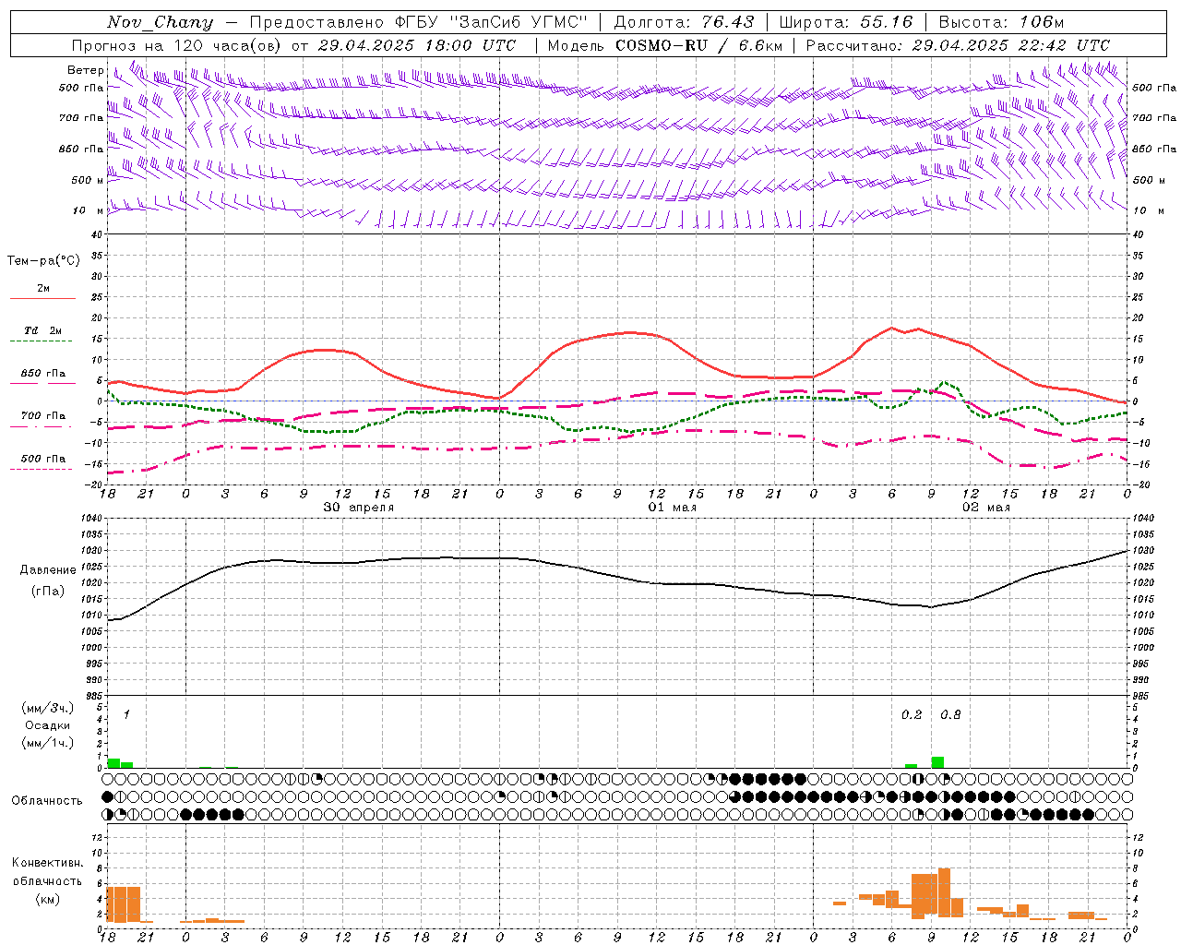Image resolution: width=1181 pixels, height=945 pixels.
Task: Click the computed time 29.04.2025 22:42 UTC
Action: [1011, 45]
